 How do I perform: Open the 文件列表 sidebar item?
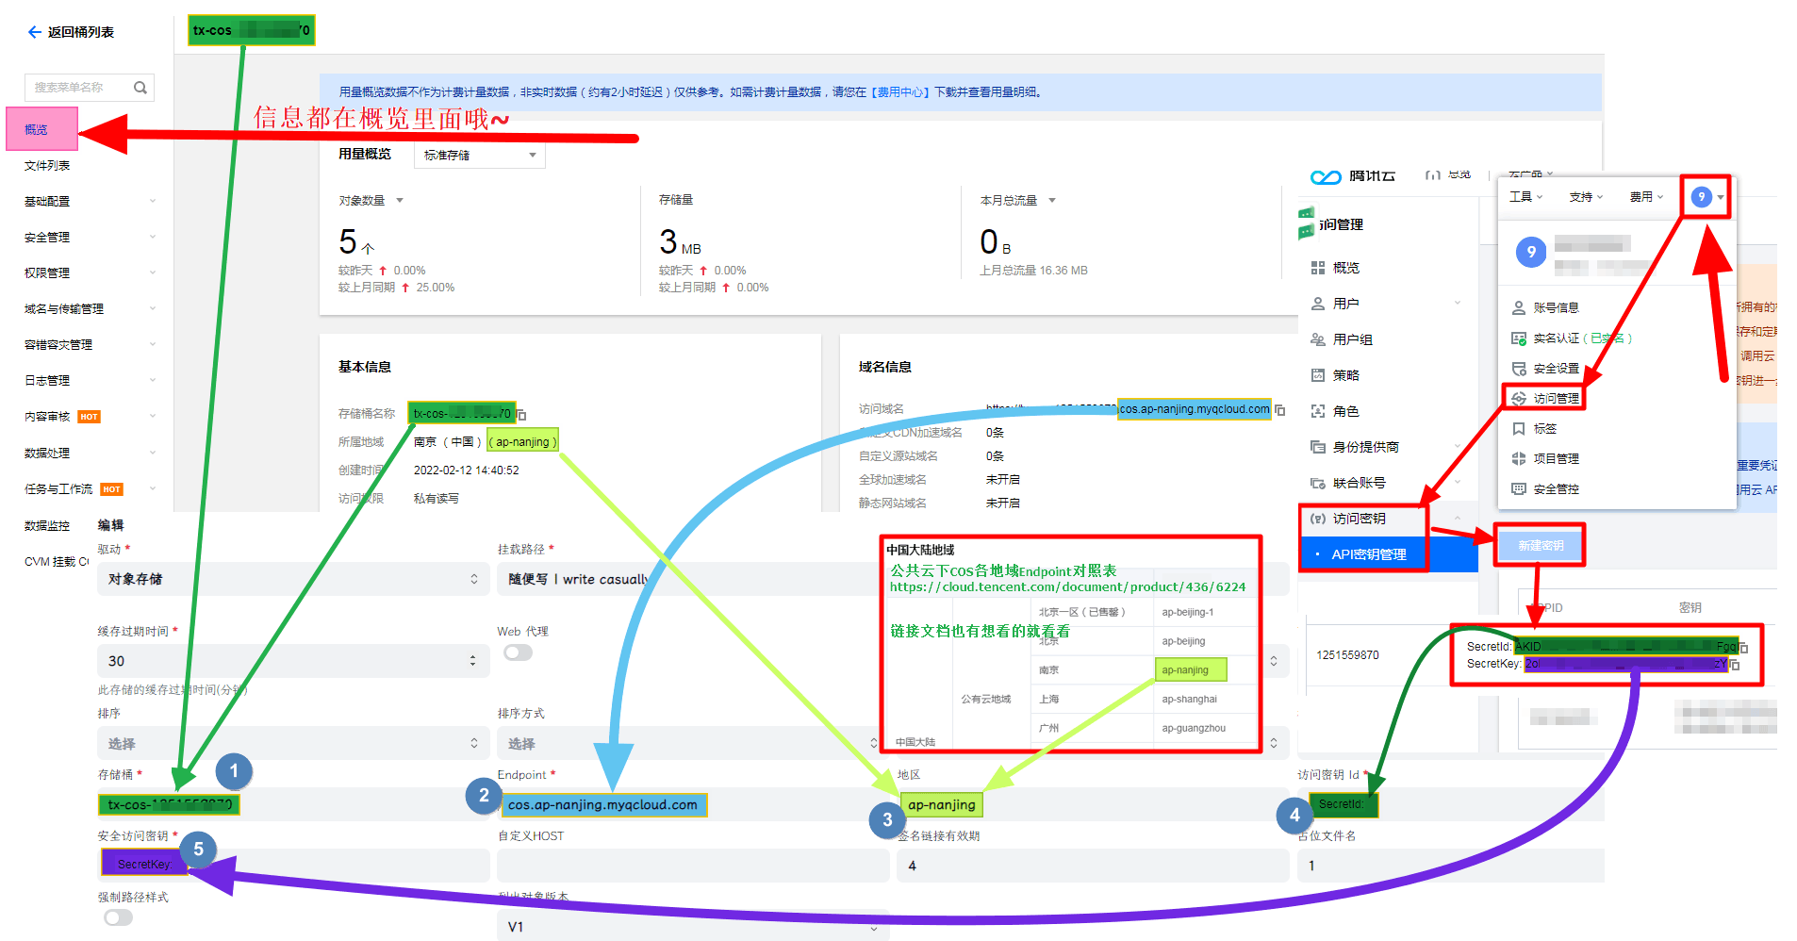click(47, 166)
